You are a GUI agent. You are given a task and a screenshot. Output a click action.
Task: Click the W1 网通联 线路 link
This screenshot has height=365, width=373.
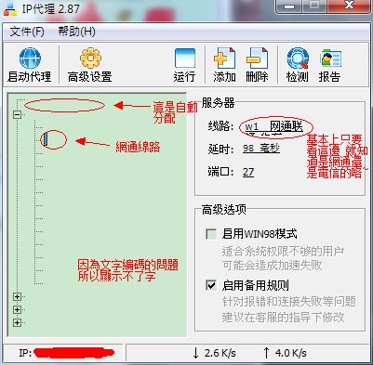(273, 126)
